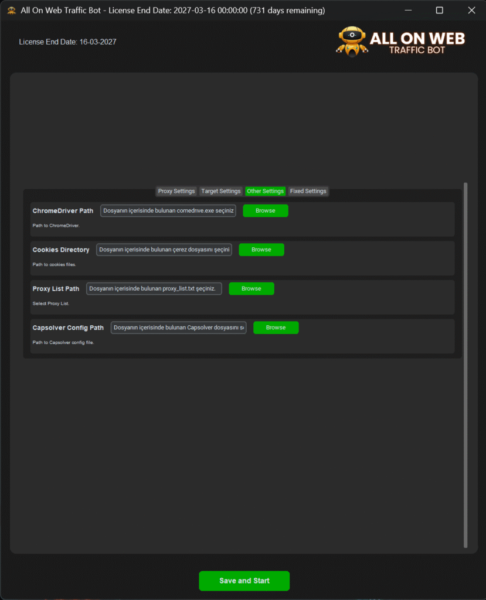This screenshot has width=486, height=600.
Task: Click into the Cookies Directory field
Action: (x=164, y=250)
